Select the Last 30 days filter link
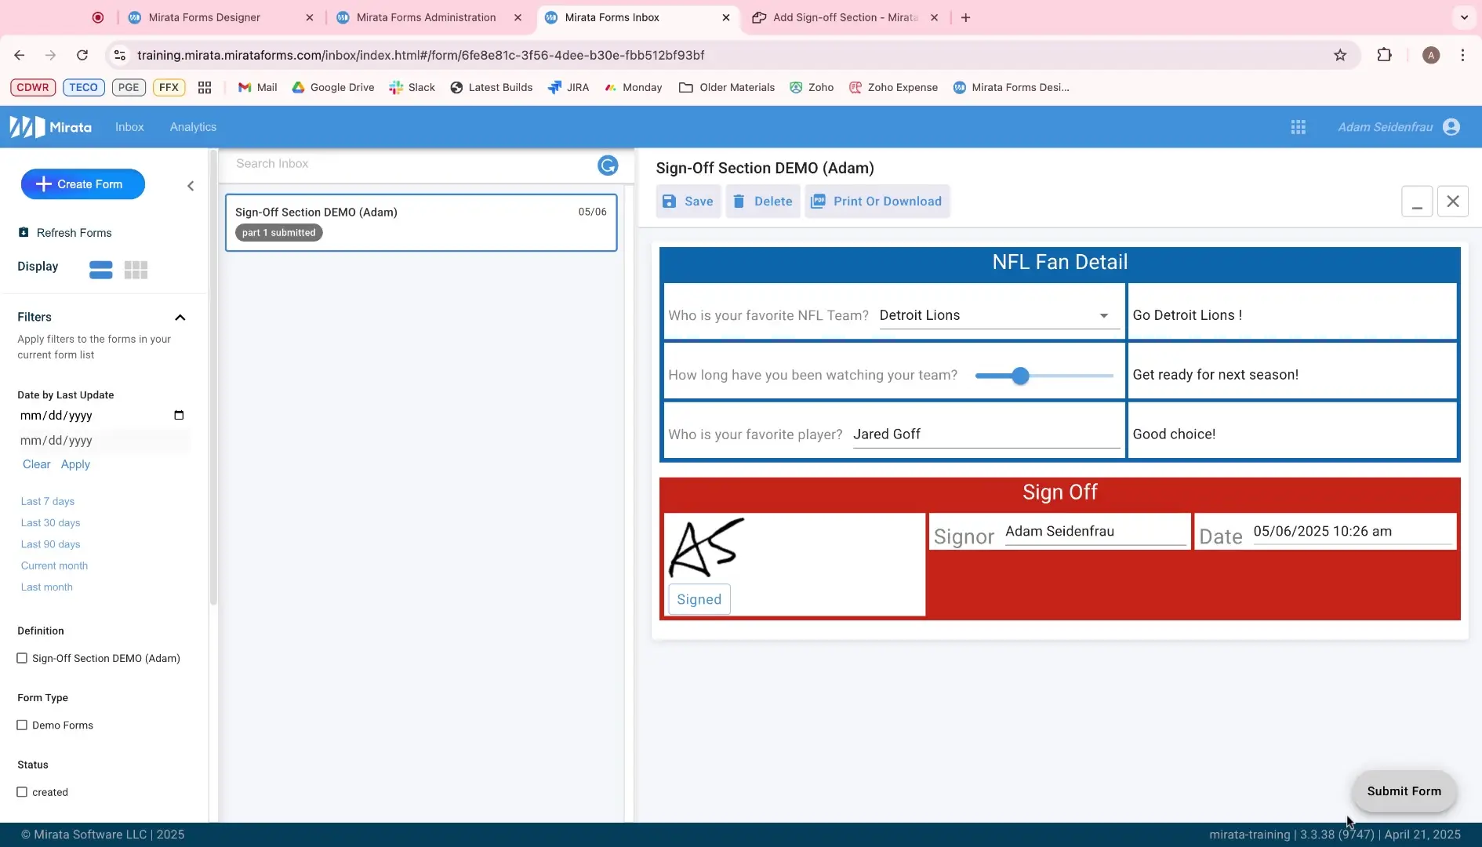Image resolution: width=1482 pixels, height=847 pixels. pos(51,522)
